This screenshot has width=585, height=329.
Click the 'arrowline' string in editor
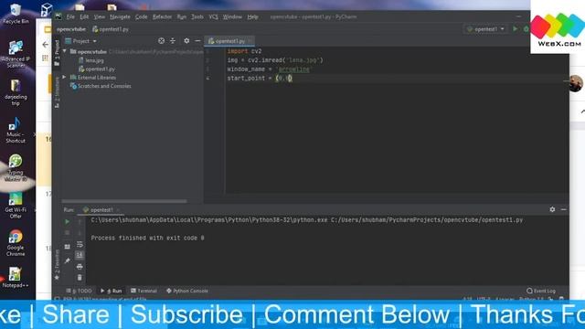(293, 69)
